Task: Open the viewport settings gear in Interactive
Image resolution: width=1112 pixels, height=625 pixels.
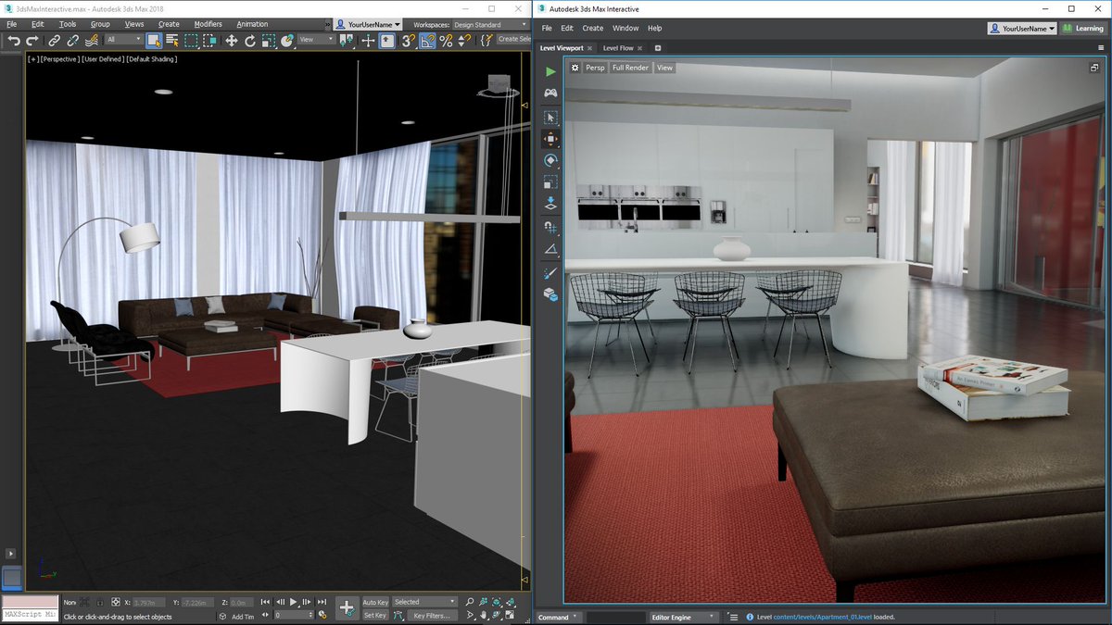Action: click(575, 67)
